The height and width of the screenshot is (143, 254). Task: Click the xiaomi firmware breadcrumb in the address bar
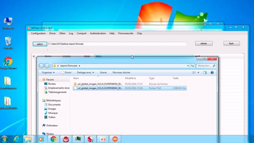[69, 66]
